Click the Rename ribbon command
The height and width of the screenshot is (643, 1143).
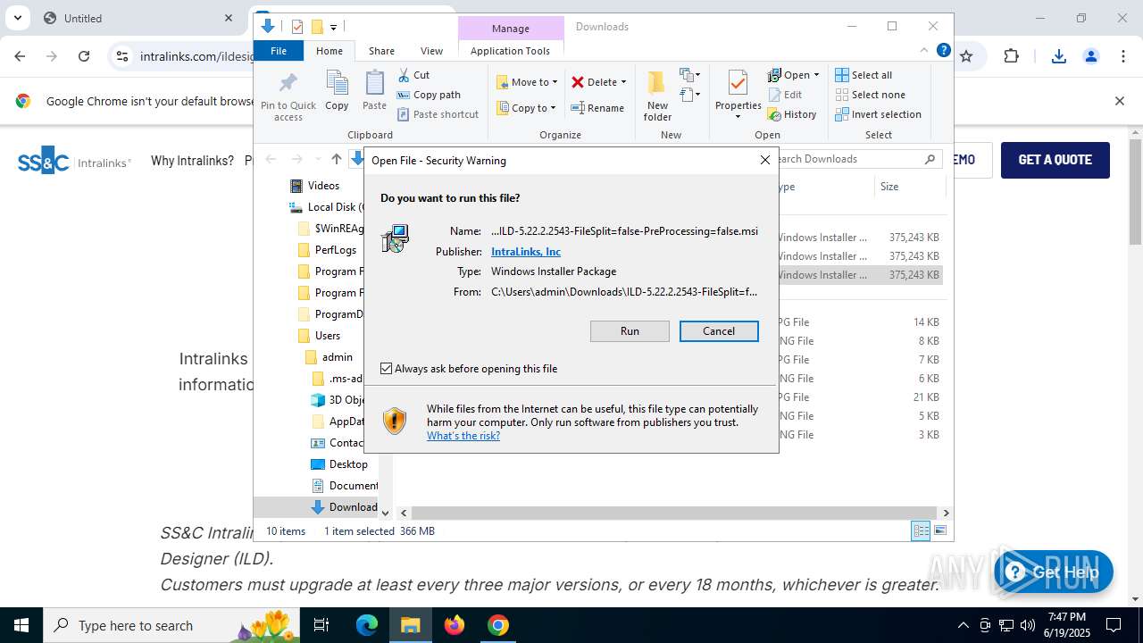(597, 108)
